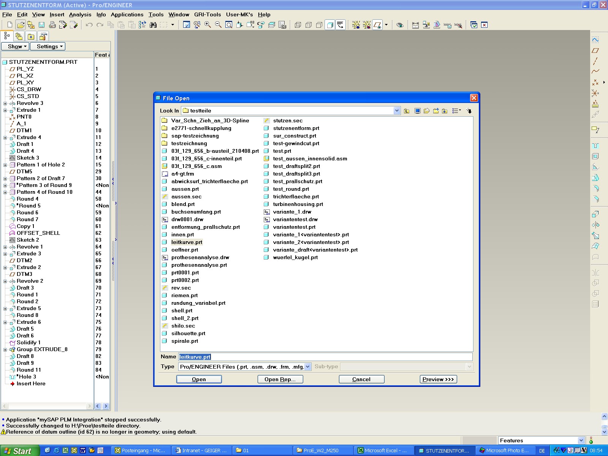The image size is (608, 456).
Task: Toggle datum planes display
Action: pos(377,25)
